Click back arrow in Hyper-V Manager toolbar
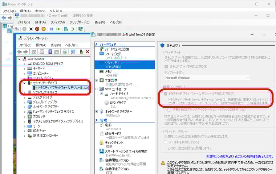This screenshot has width=276, height=174. coord(4,17)
